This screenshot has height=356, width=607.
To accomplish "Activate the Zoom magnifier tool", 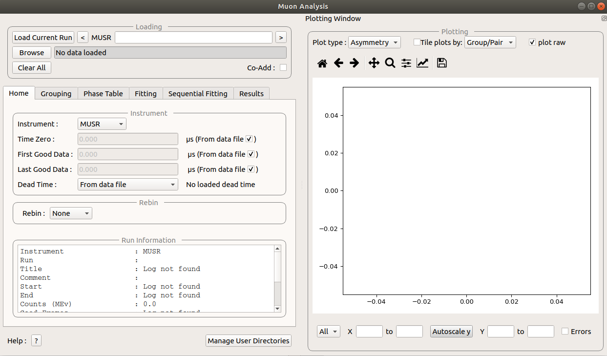I will [390, 63].
